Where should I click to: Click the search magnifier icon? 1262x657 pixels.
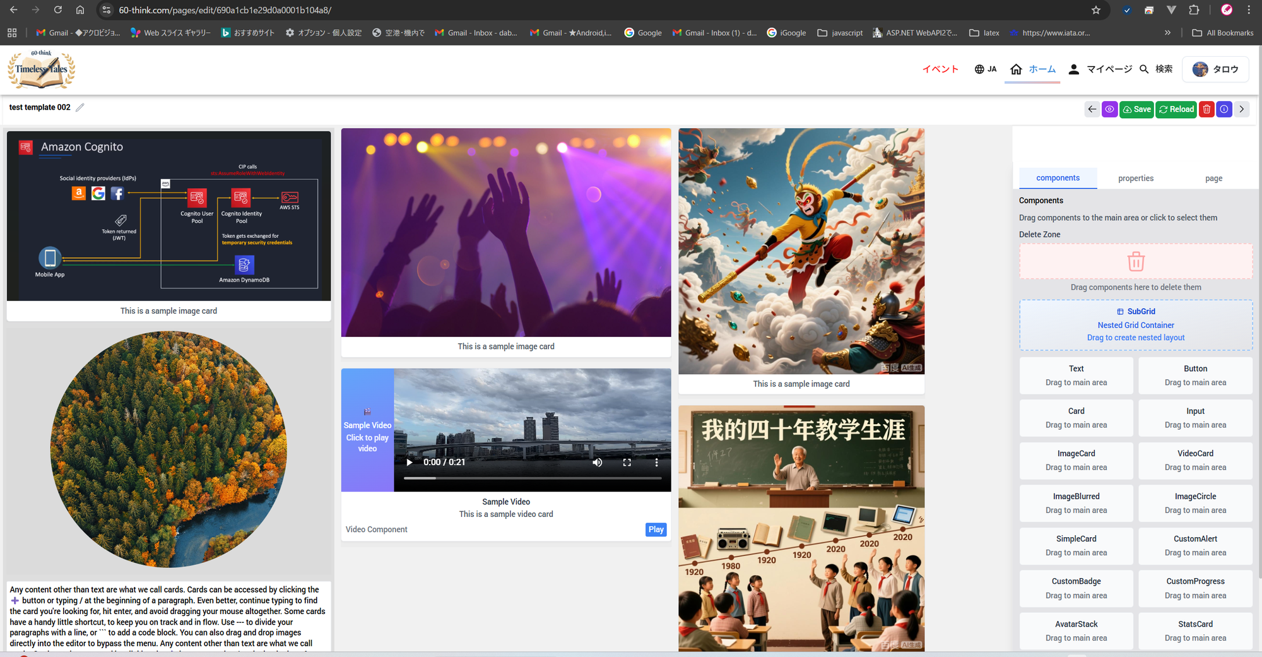click(x=1144, y=69)
